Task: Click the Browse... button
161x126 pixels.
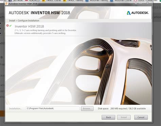Action: tap(87, 109)
